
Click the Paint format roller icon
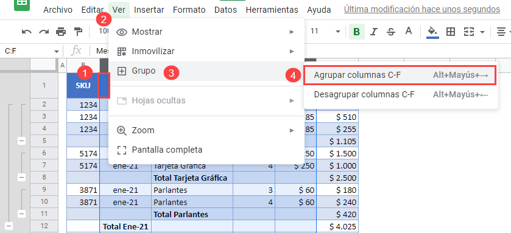[x=78, y=32]
